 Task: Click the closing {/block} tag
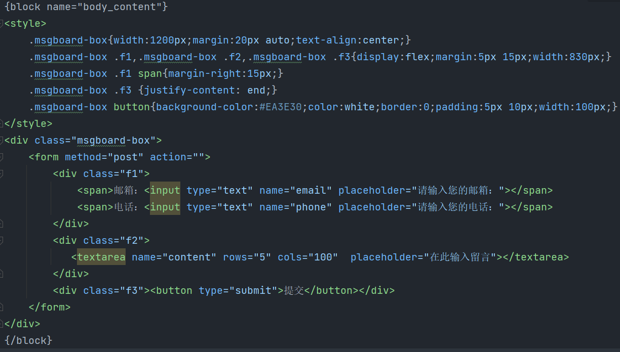click(28, 340)
